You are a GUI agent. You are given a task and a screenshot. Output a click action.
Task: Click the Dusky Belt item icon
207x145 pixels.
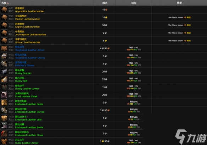point(4,79)
